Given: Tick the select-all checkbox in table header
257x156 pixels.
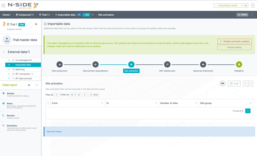Looking at the screenshot, I should pos(48,103).
